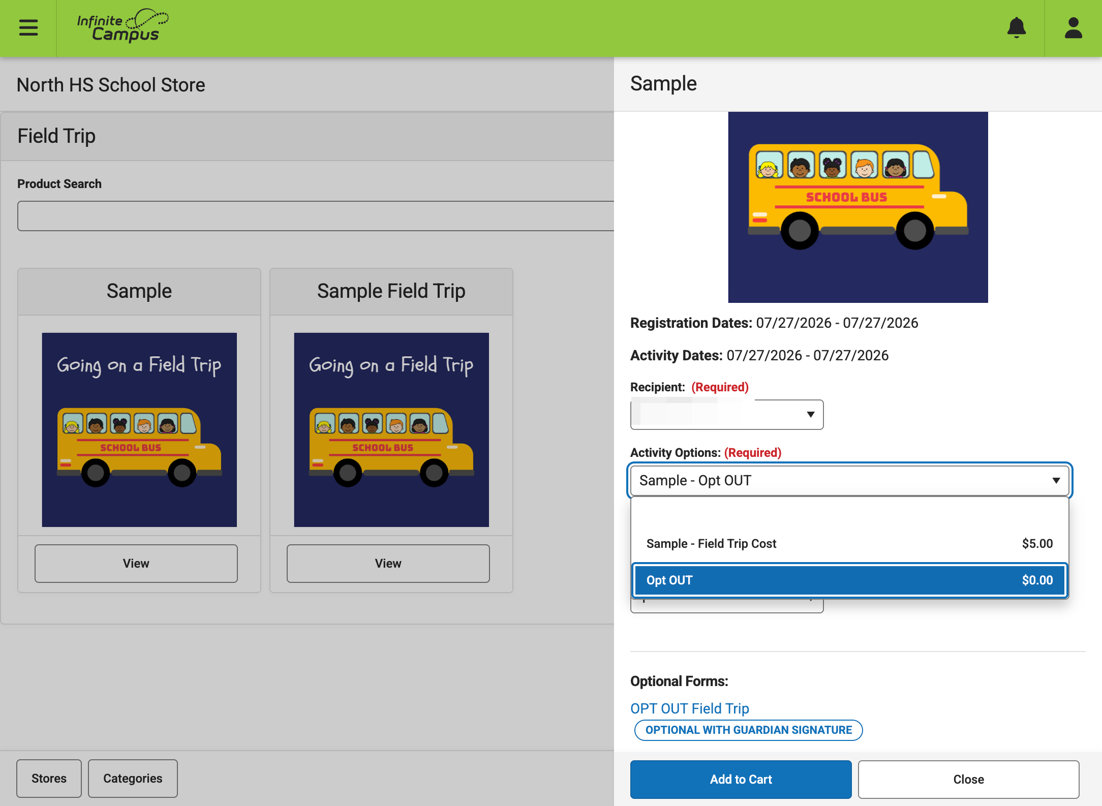
Task: View the Sample Field Trip product
Action: [x=388, y=563]
